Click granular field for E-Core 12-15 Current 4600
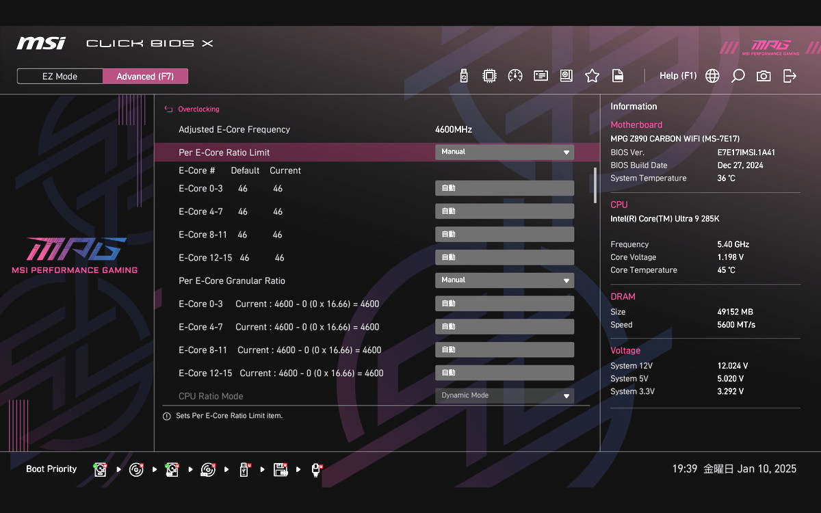This screenshot has height=513, width=821. [504, 373]
